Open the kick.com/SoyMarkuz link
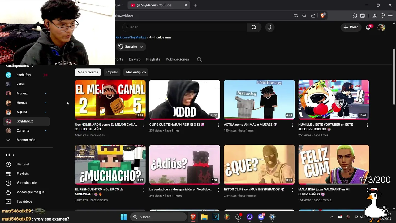Image resolution: width=396 pixels, height=223 pixels. (x=131, y=37)
